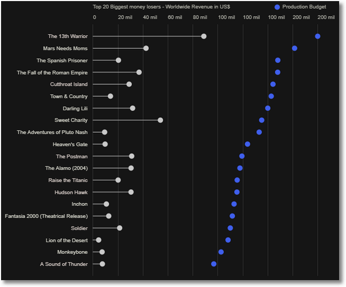Click the gray revenue dot for Soldier

point(120,228)
